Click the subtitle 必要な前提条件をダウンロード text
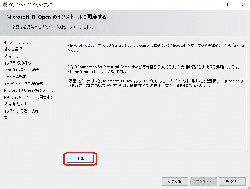This screenshot has height=189, width=250. (53, 27)
